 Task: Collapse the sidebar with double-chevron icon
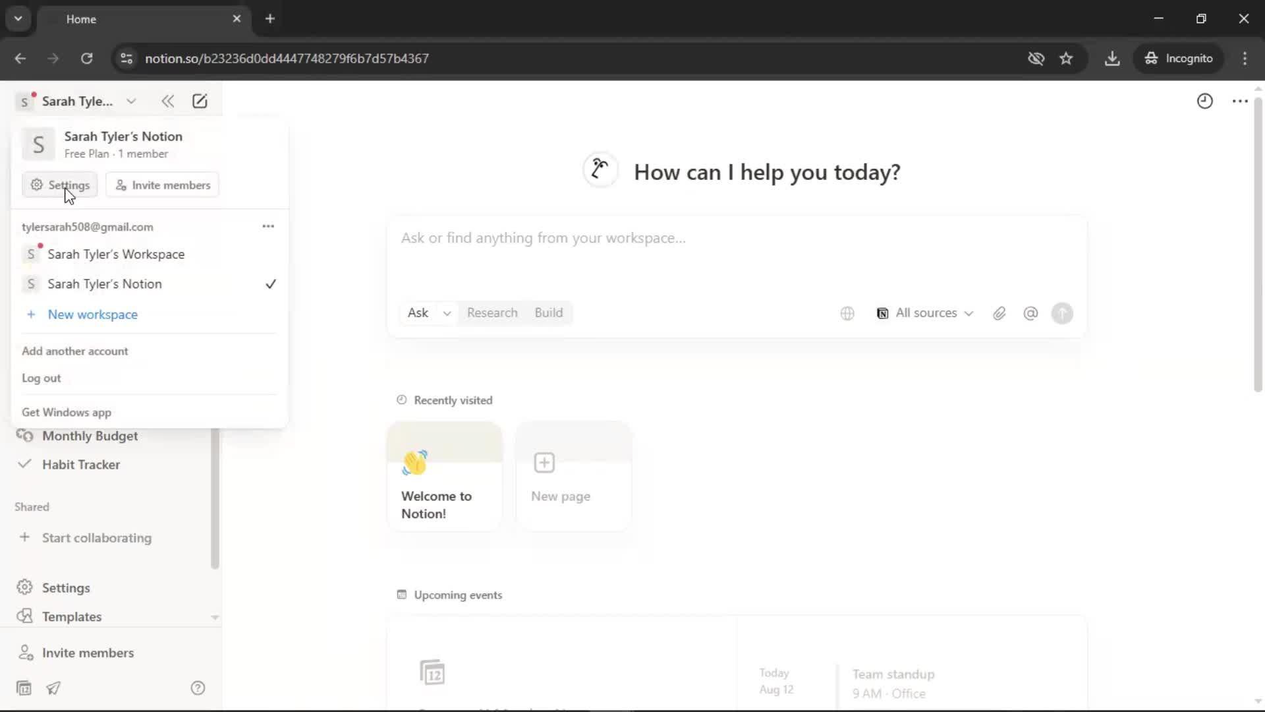167,101
